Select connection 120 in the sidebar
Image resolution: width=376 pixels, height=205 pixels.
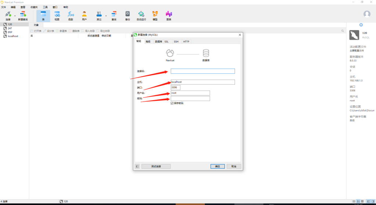pos(14,25)
